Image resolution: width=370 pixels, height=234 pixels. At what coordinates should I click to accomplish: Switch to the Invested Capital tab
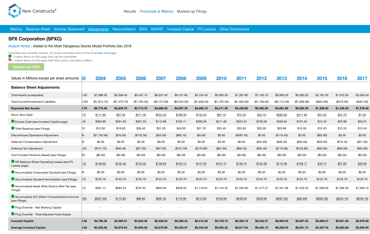click(x=181, y=29)
